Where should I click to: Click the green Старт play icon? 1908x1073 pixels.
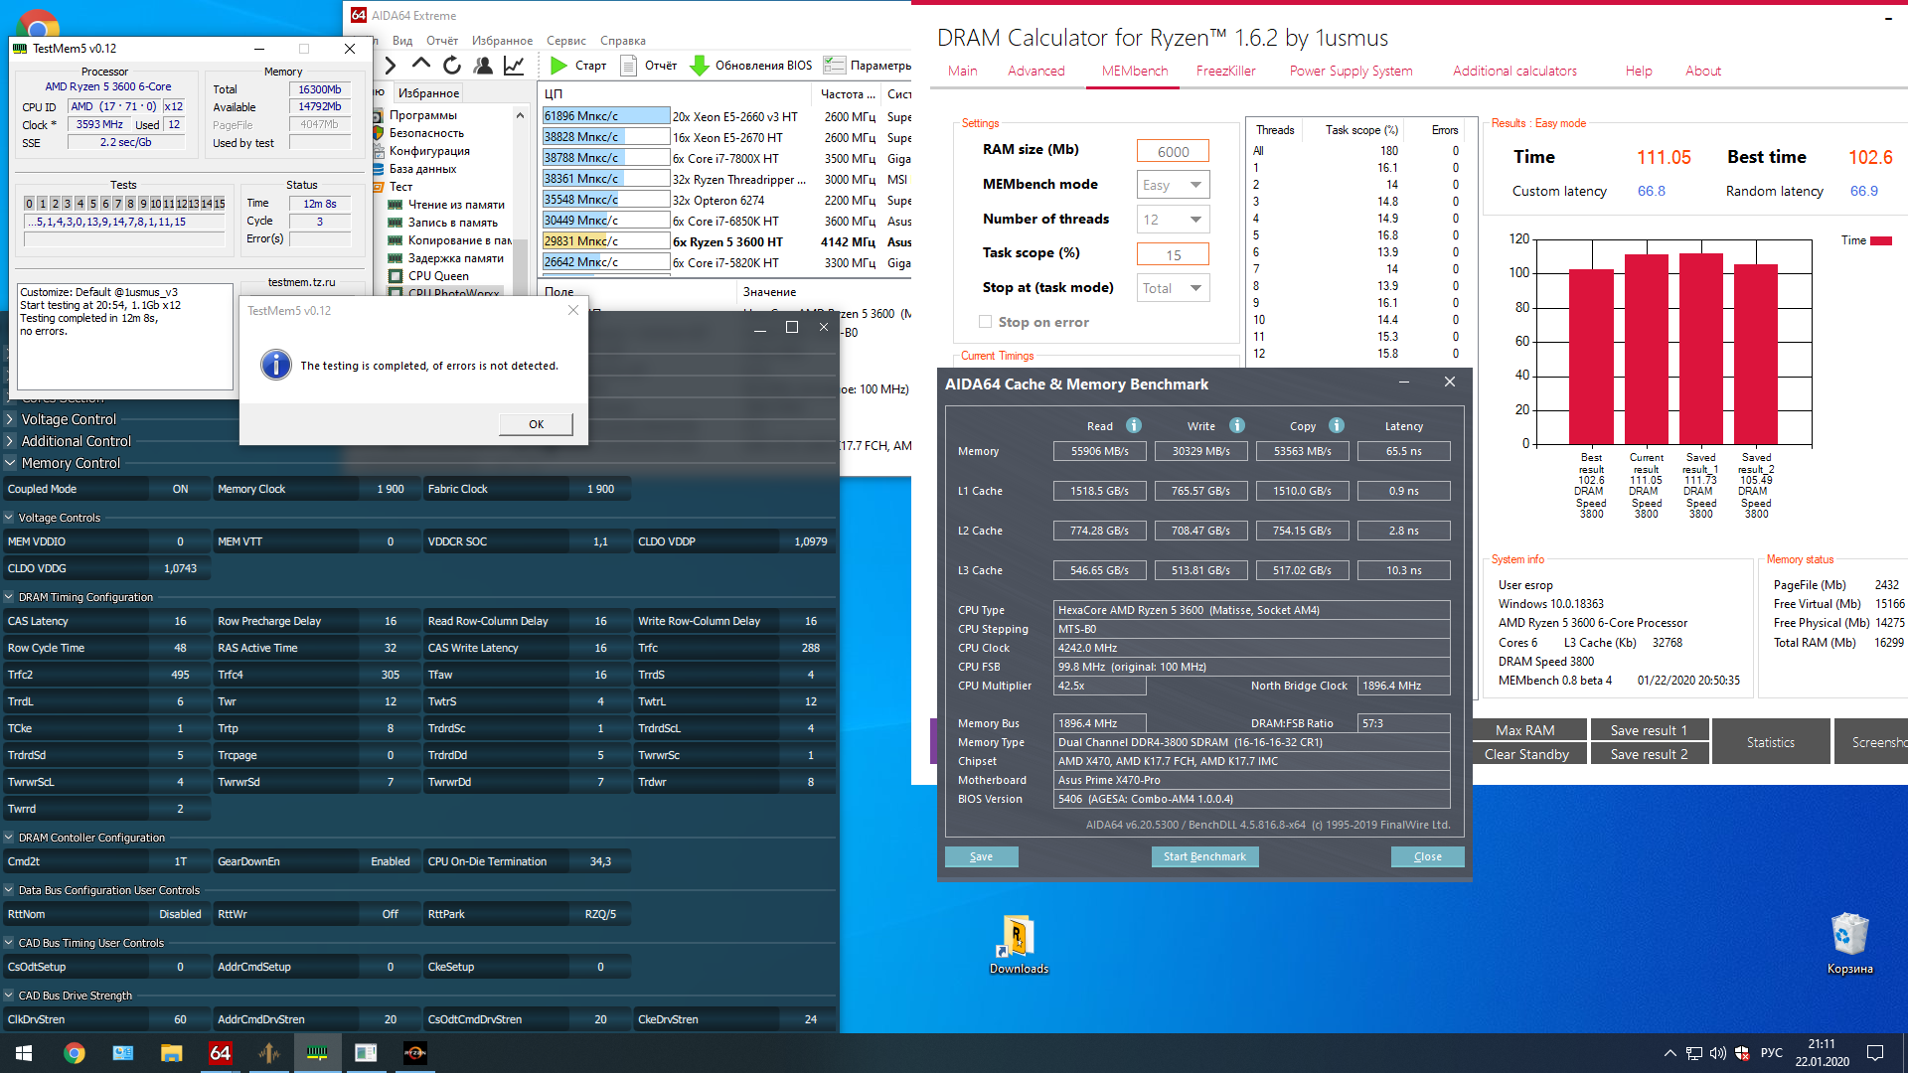[x=558, y=66]
